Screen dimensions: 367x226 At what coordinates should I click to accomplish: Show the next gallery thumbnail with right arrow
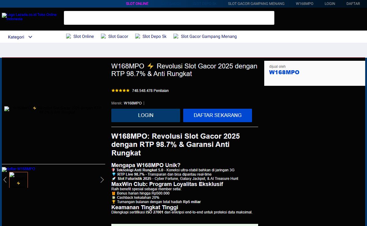(102, 180)
